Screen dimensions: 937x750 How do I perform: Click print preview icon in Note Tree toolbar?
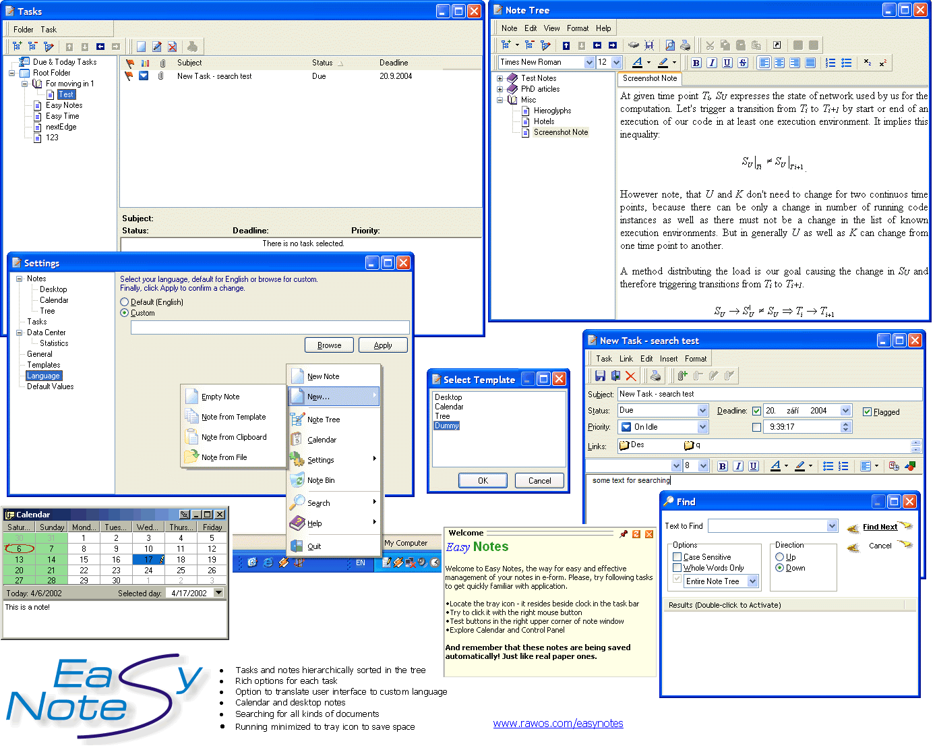tap(670, 45)
